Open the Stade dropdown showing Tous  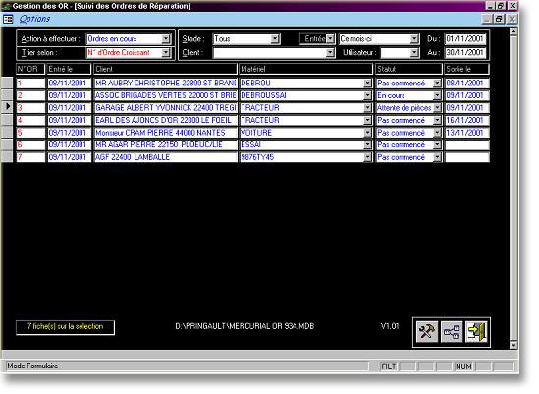coord(275,39)
